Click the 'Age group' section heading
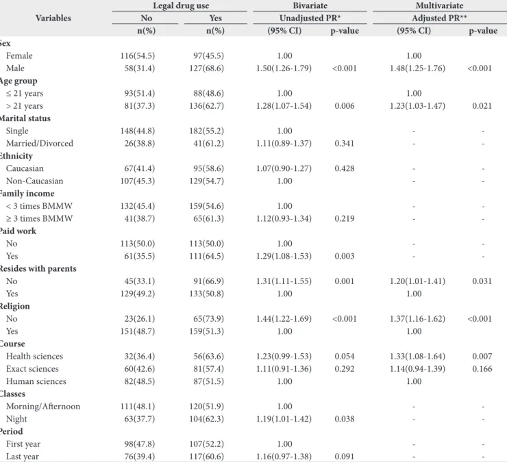 point(18,81)
